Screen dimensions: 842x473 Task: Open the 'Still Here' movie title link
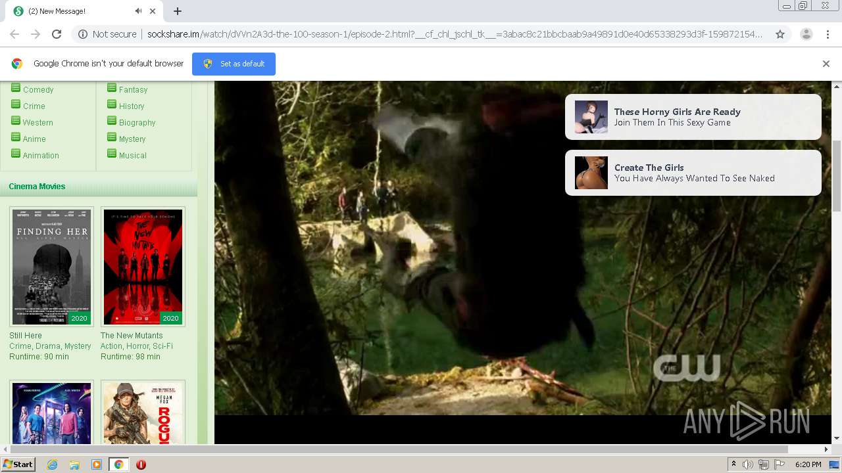coord(26,336)
